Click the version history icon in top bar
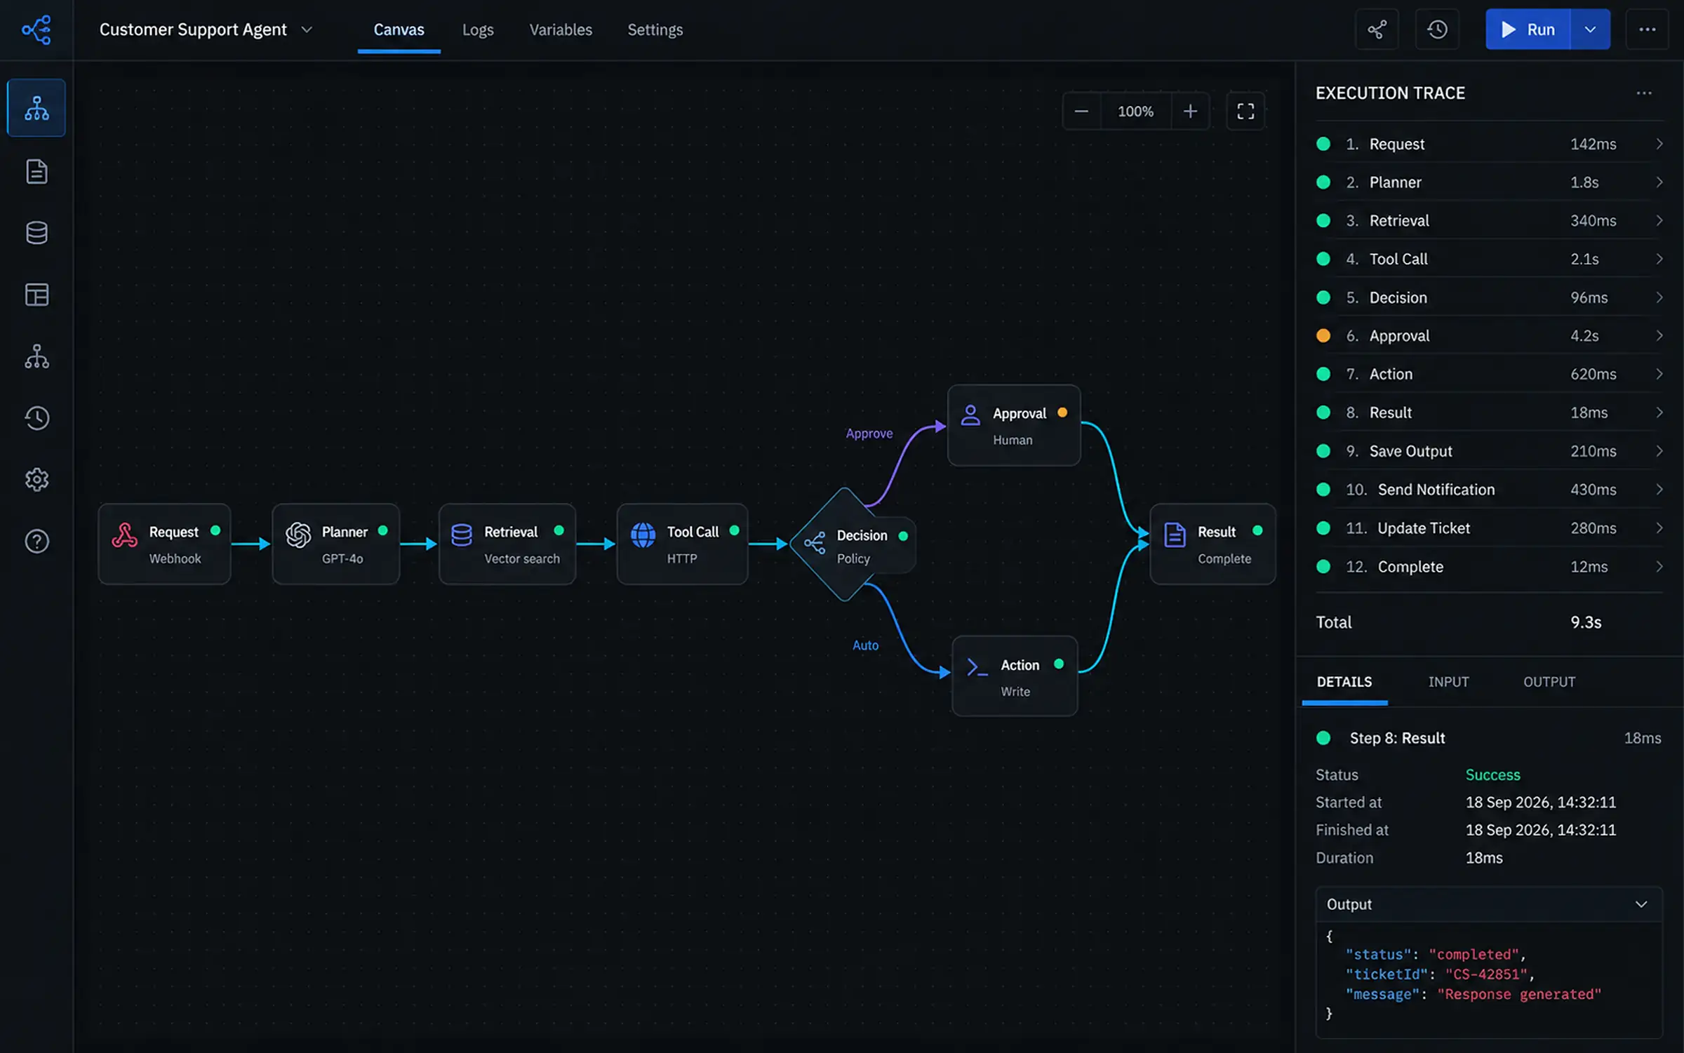The height and width of the screenshot is (1053, 1684). (x=1437, y=29)
